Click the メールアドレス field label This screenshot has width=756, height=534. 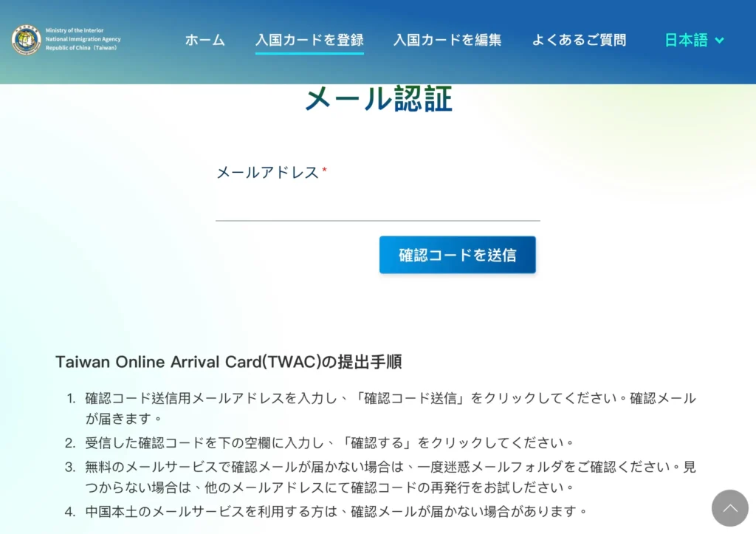tap(267, 172)
